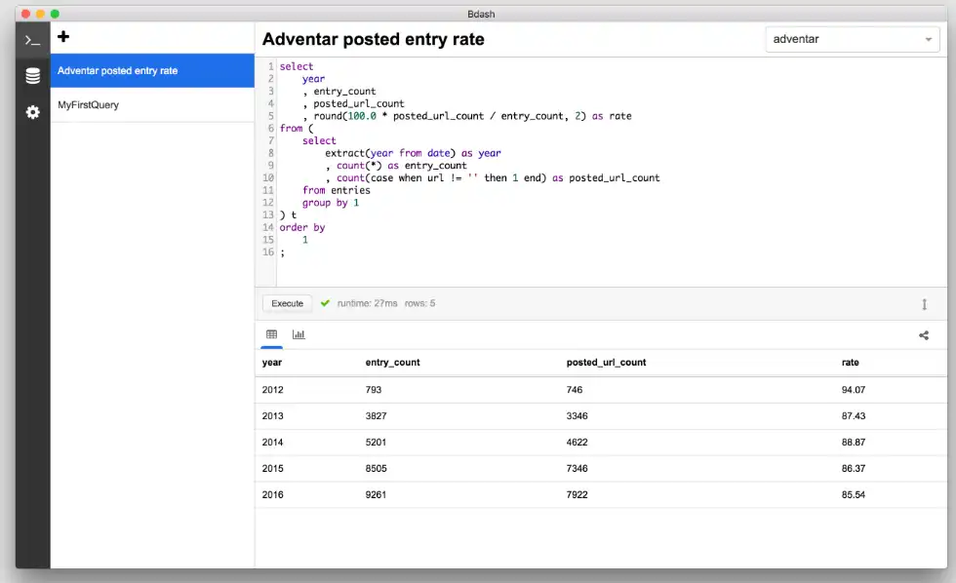
Task: Click the rows: 5 status text
Action: pyautogui.click(x=419, y=303)
